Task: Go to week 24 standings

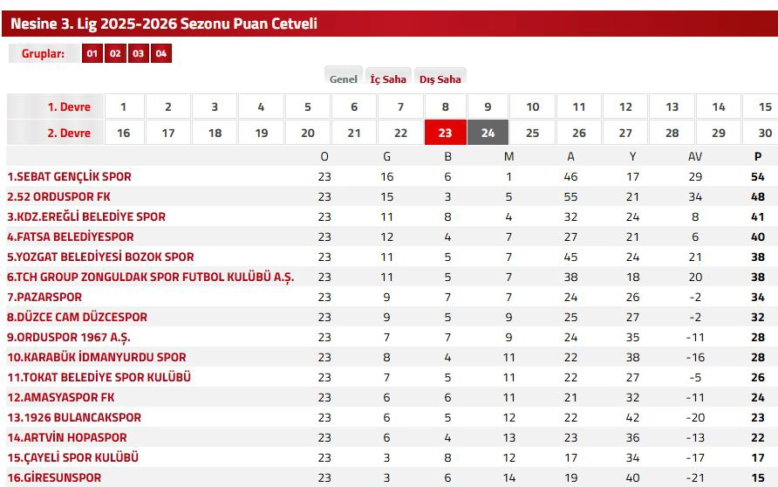Action: point(488,134)
